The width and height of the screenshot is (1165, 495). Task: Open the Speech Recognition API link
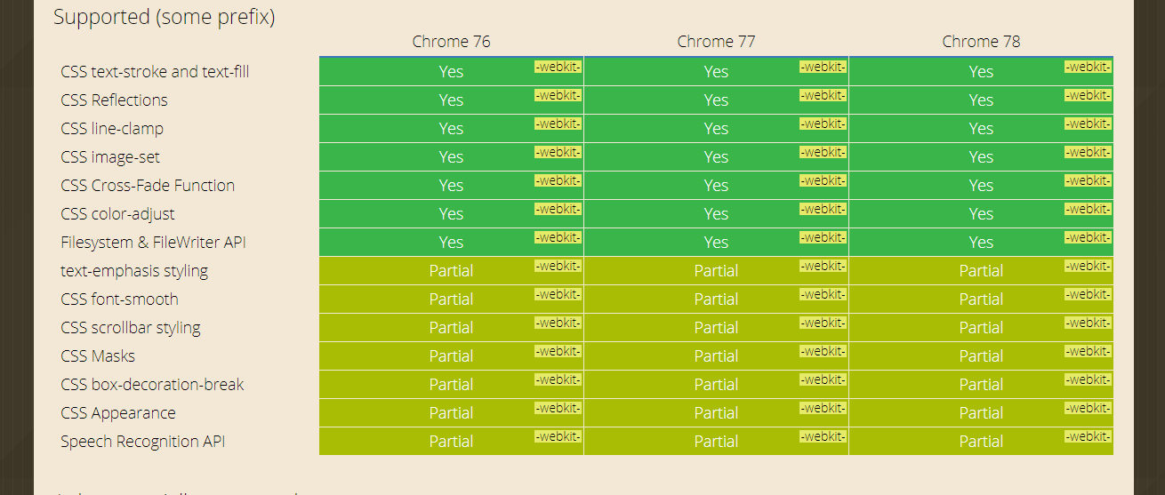pyautogui.click(x=142, y=442)
